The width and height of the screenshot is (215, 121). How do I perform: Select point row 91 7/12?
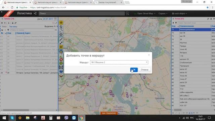pyautogui.click(x=193, y=89)
